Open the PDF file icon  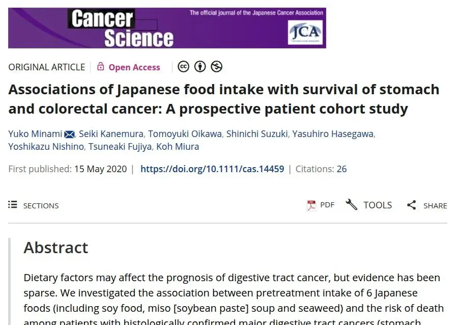(x=311, y=205)
